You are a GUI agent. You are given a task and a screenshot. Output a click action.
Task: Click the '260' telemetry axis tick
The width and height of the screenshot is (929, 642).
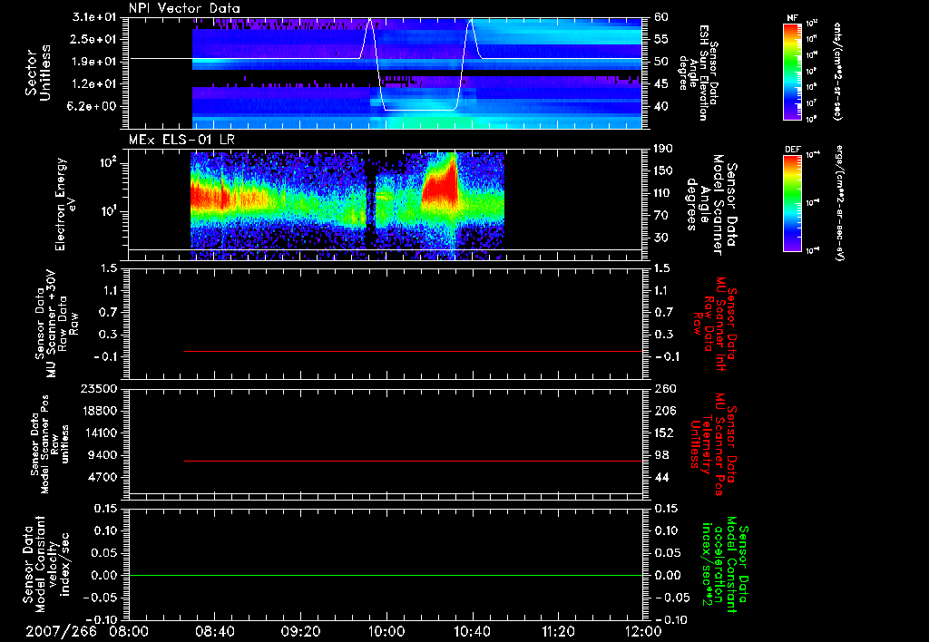tap(665, 388)
